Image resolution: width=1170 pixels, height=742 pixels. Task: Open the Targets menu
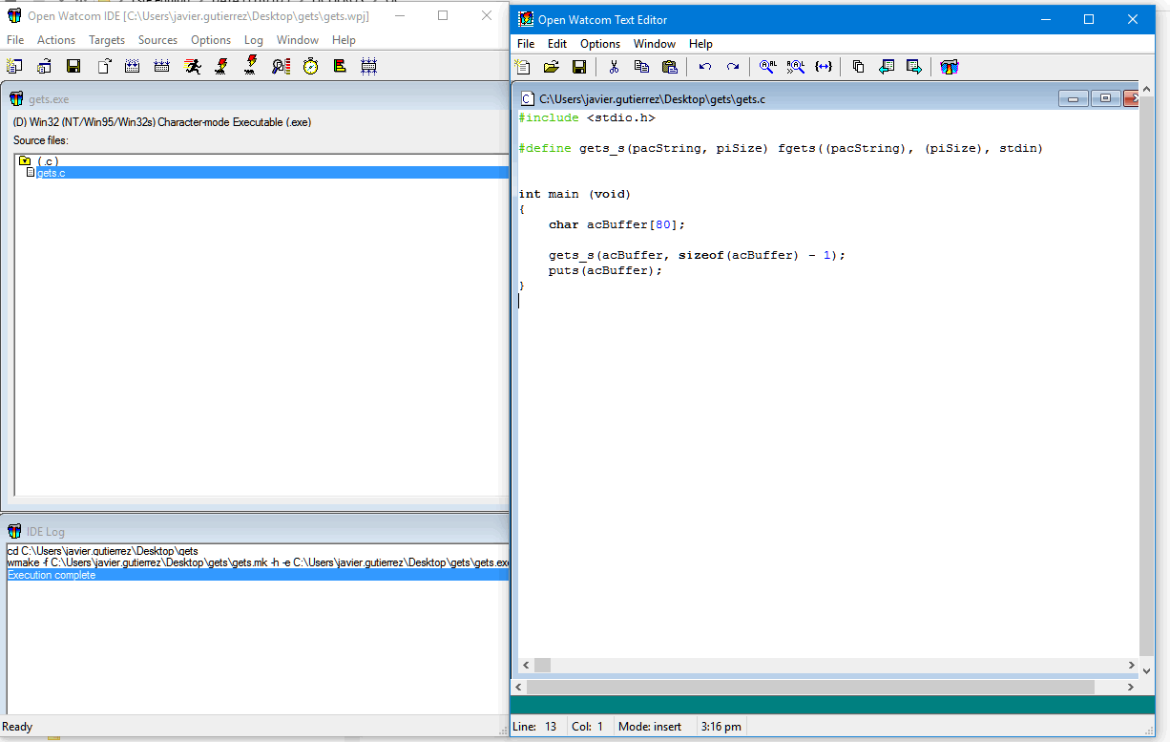[x=107, y=40]
